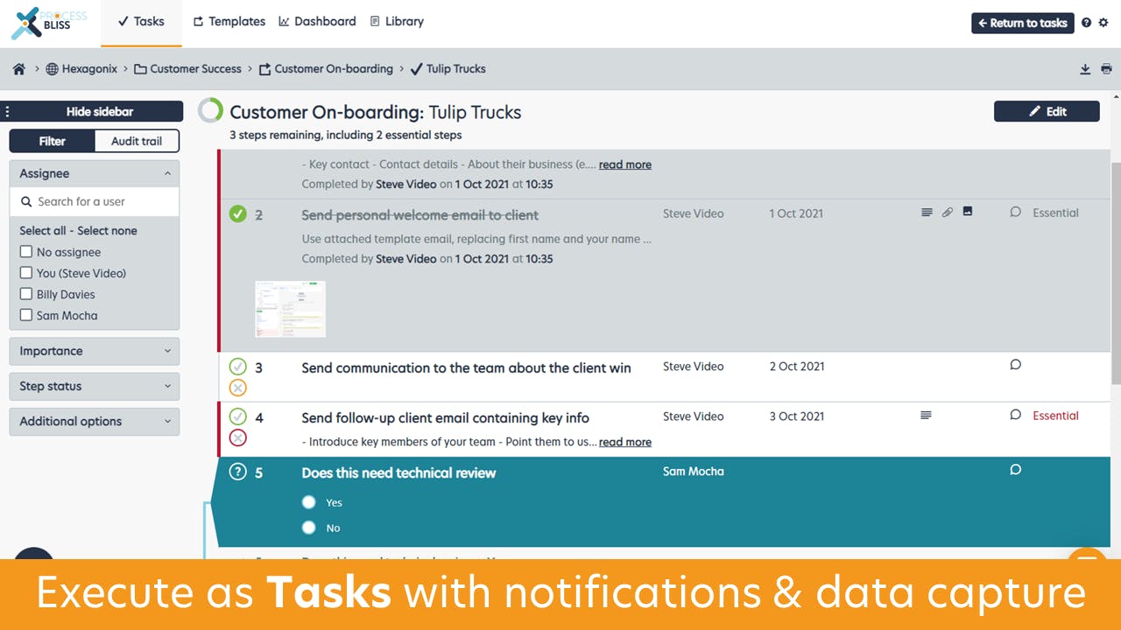This screenshot has height=630, width=1121.
Task: Open the help question mark icon
Action: point(1086,23)
